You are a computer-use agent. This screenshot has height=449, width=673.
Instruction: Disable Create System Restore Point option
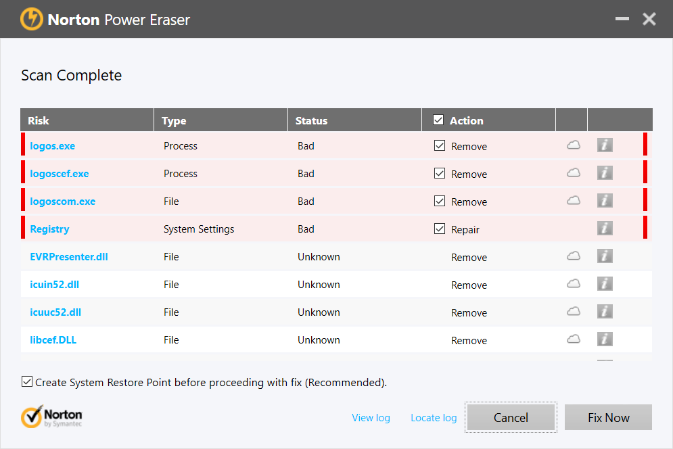pos(26,381)
